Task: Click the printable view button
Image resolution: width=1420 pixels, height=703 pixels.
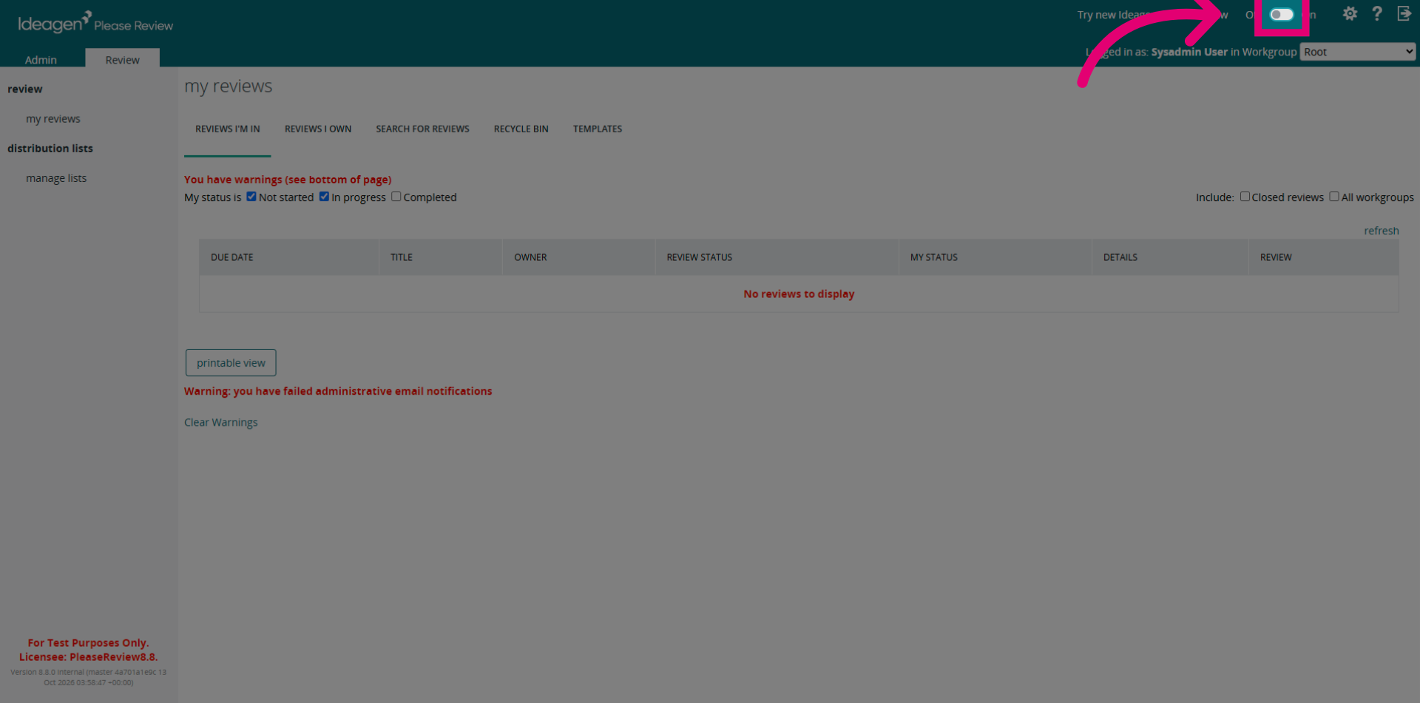Action: pyautogui.click(x=231, y=363)
